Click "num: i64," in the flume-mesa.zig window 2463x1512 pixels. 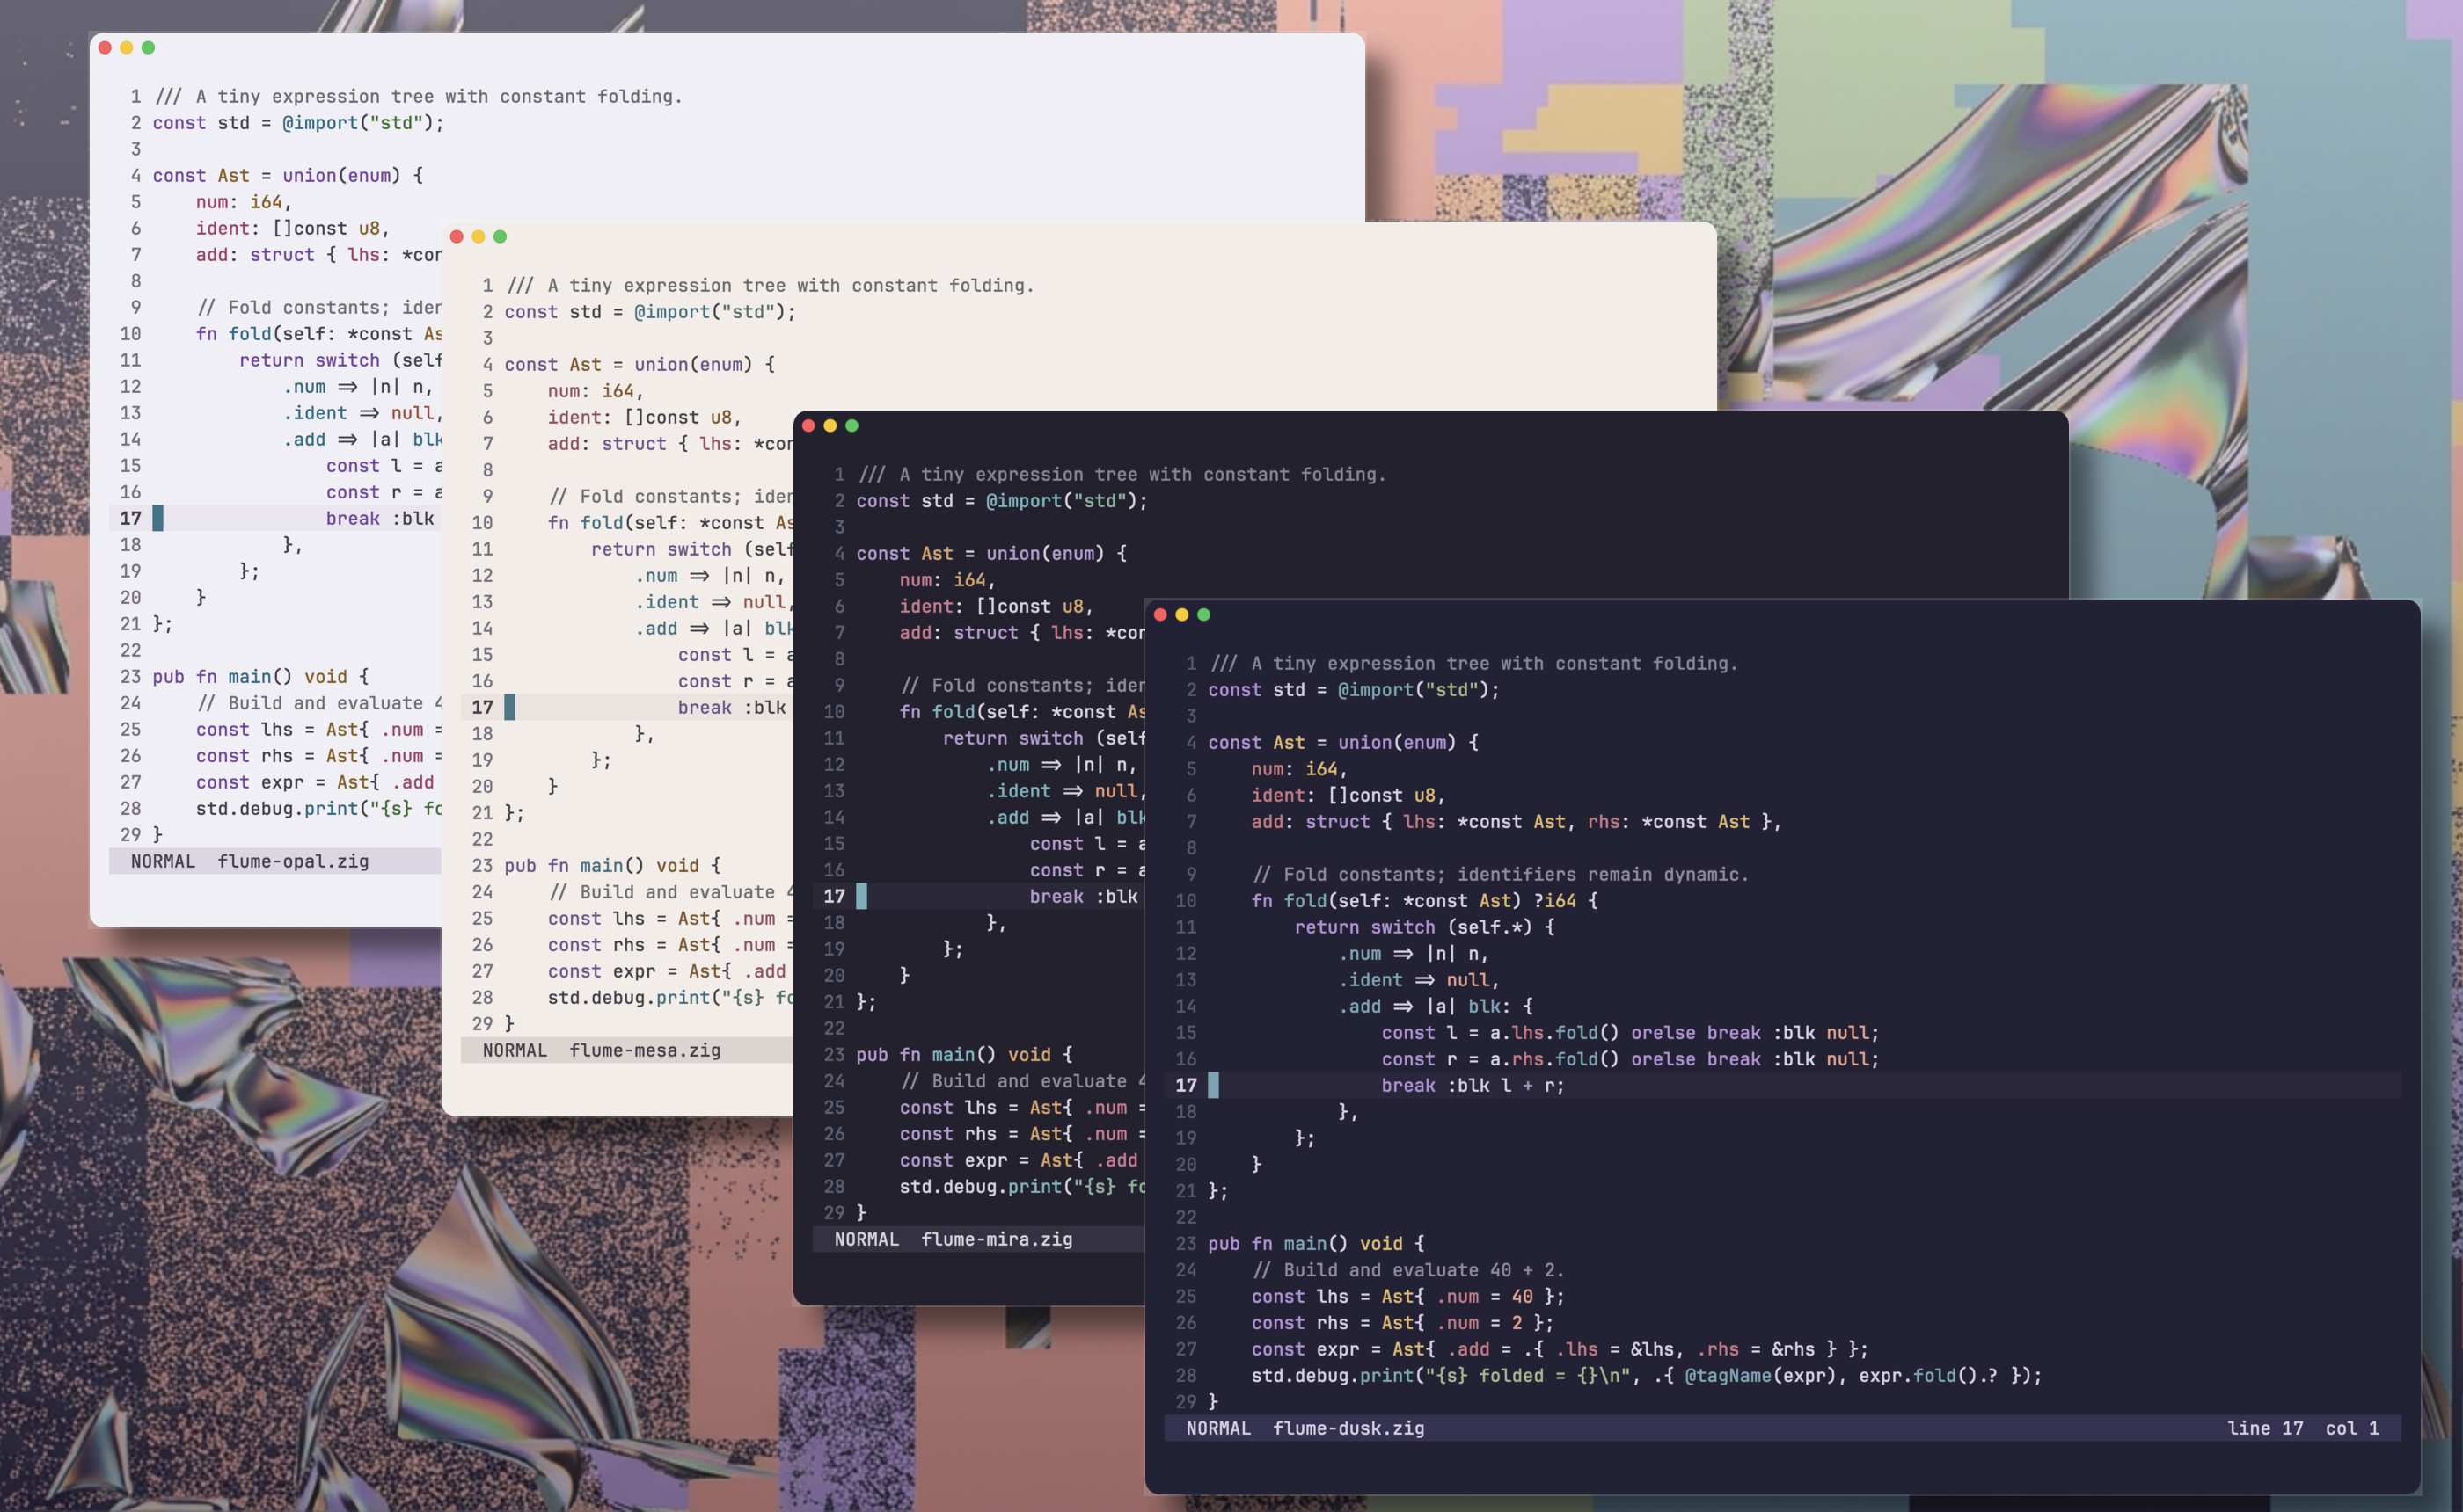pyautogui.click(x=596, y=391)
